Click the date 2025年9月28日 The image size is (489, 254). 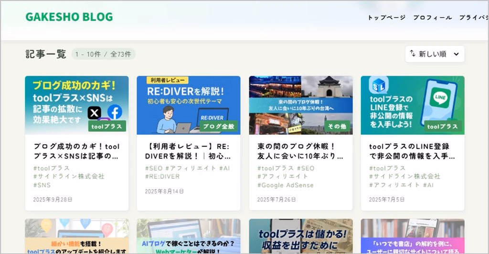(x=53, y=200)
